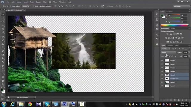Switch to the Swatches tab
Viewport: 191px width, 107px height.
pyautogui.click(x=170, y=12)
